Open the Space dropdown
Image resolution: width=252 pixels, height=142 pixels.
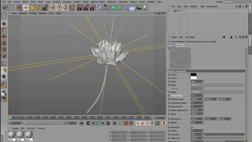click(217, 92)
